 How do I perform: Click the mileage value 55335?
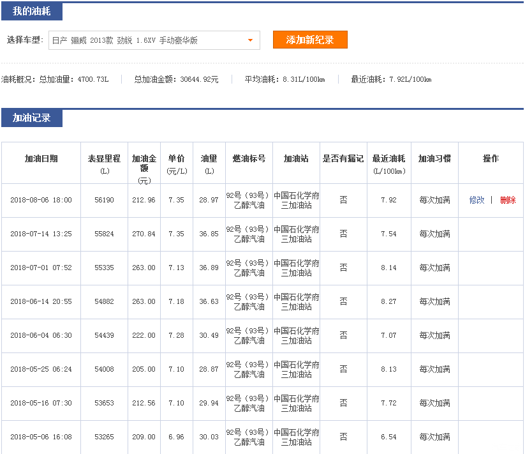pyautogui.click(x=104, y=268)
